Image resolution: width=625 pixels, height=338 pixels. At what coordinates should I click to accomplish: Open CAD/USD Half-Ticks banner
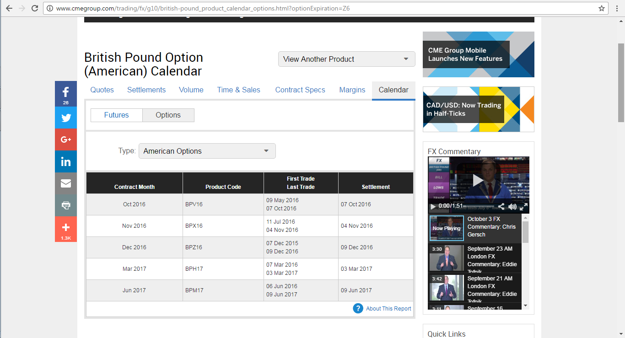point(479,109)
